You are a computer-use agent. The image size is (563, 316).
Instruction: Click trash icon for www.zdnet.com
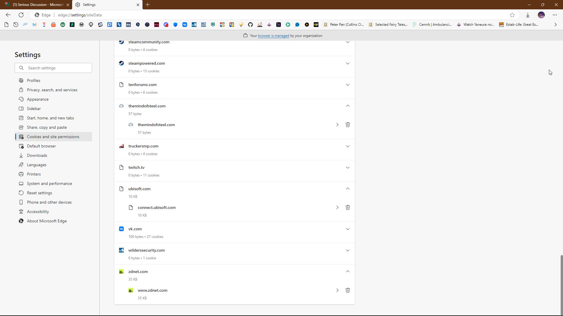(347, 290)
